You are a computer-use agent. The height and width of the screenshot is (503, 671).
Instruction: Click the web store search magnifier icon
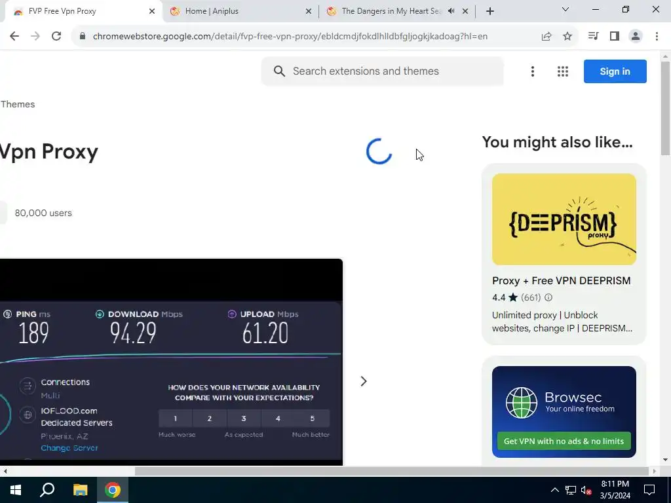point(279,71)
